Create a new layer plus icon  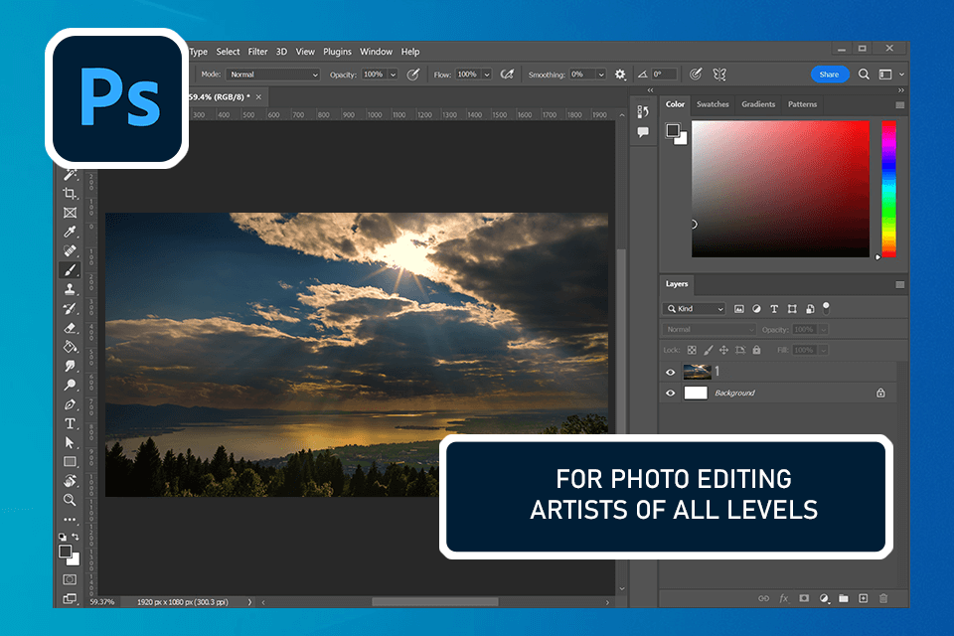click(x=863, y=598)
